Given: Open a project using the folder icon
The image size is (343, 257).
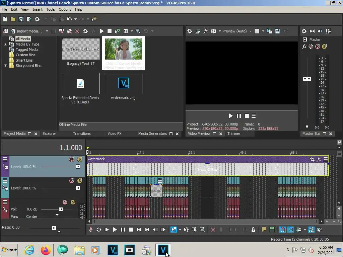Looking at the screenshot, I should [13, 19].
